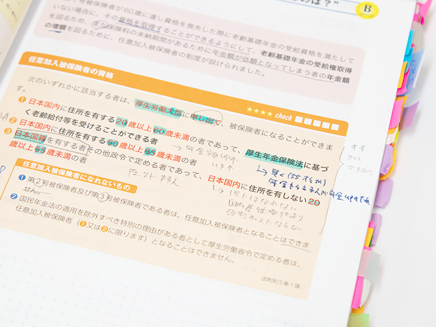This screenshot has width=436, height=327.
Task: Select the citation 法附則5条1項
Action: point(280,282)
